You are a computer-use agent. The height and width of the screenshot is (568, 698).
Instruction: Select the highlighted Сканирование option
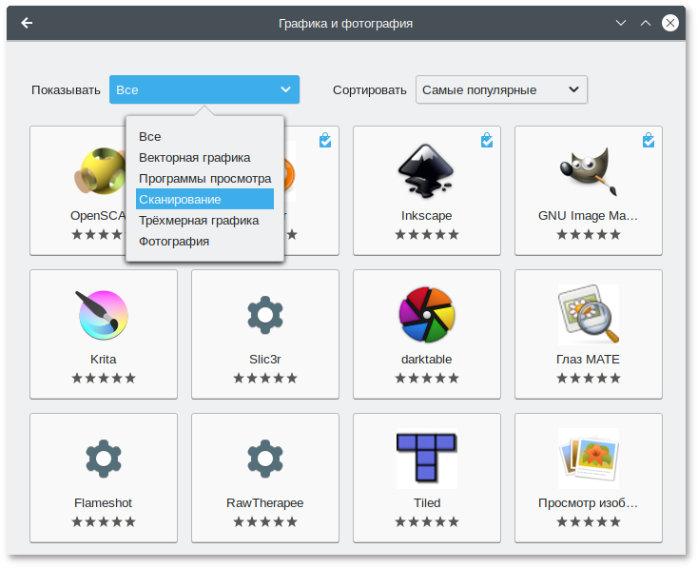pyautogui.click(x=204, y=199)
